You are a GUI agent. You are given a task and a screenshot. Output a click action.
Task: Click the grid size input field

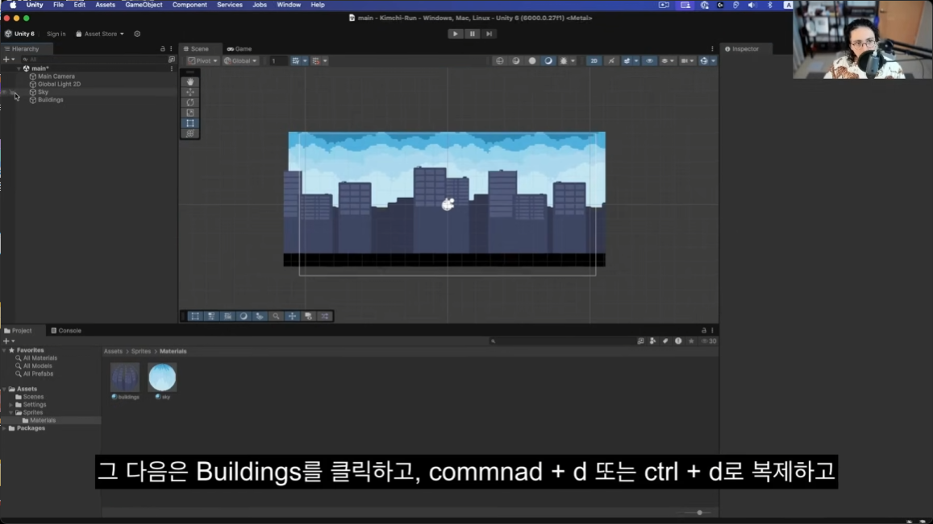click(x=278, y=60)
